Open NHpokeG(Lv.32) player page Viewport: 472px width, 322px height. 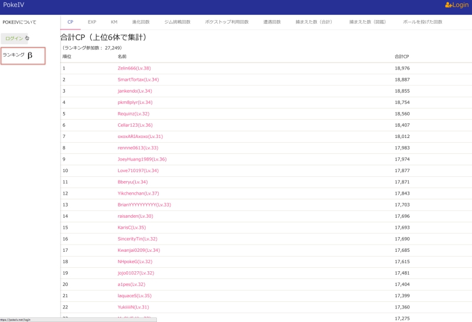(x=135, y=262)
